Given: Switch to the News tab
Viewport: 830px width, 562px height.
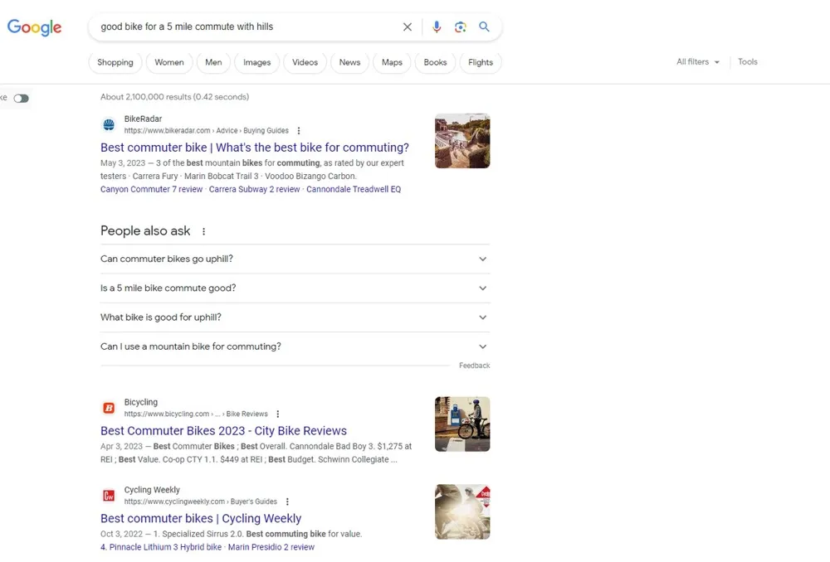Looking at the screenshot, I should [349, 62].
